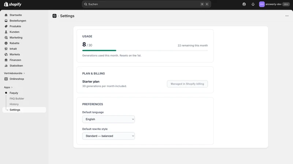The height and width of the screenshot is (164, 293).
Task: Click the Startseite home icon
Action: [6, 15]
